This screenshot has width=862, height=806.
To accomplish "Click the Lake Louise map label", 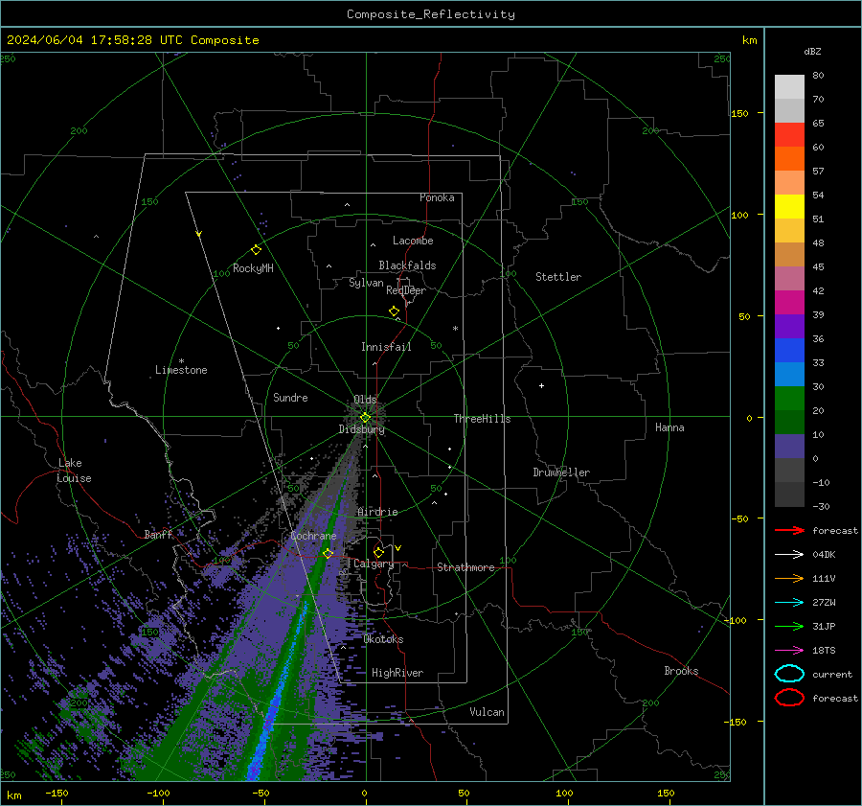I will (x=74, y=471).
